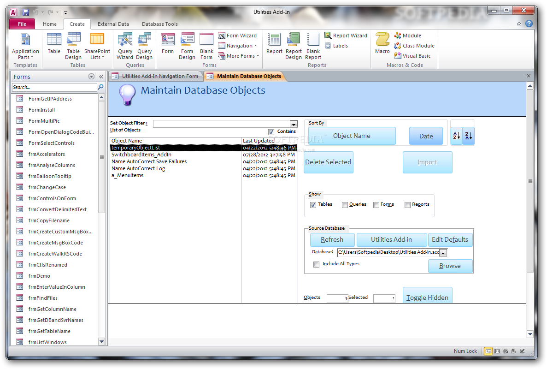The height and width of the screenshot is (369, 547).
Task: Save the database with quick access icon
Action: pos(26,12)
